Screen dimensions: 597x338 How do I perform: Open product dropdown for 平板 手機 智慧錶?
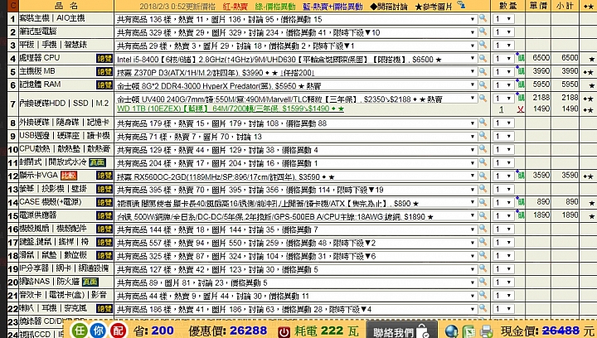tap(296, 46)
